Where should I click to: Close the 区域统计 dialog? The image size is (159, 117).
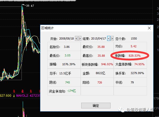149,28
